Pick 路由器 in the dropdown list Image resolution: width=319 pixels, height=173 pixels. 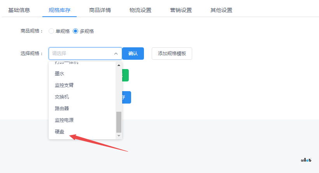pyautogui.click(x=82, y=109)
